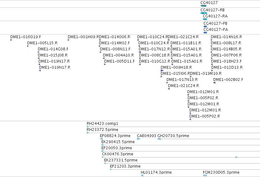Select the CG40127-RB transcript glyph
Viewport: 260px width, 177px height.
203,13
